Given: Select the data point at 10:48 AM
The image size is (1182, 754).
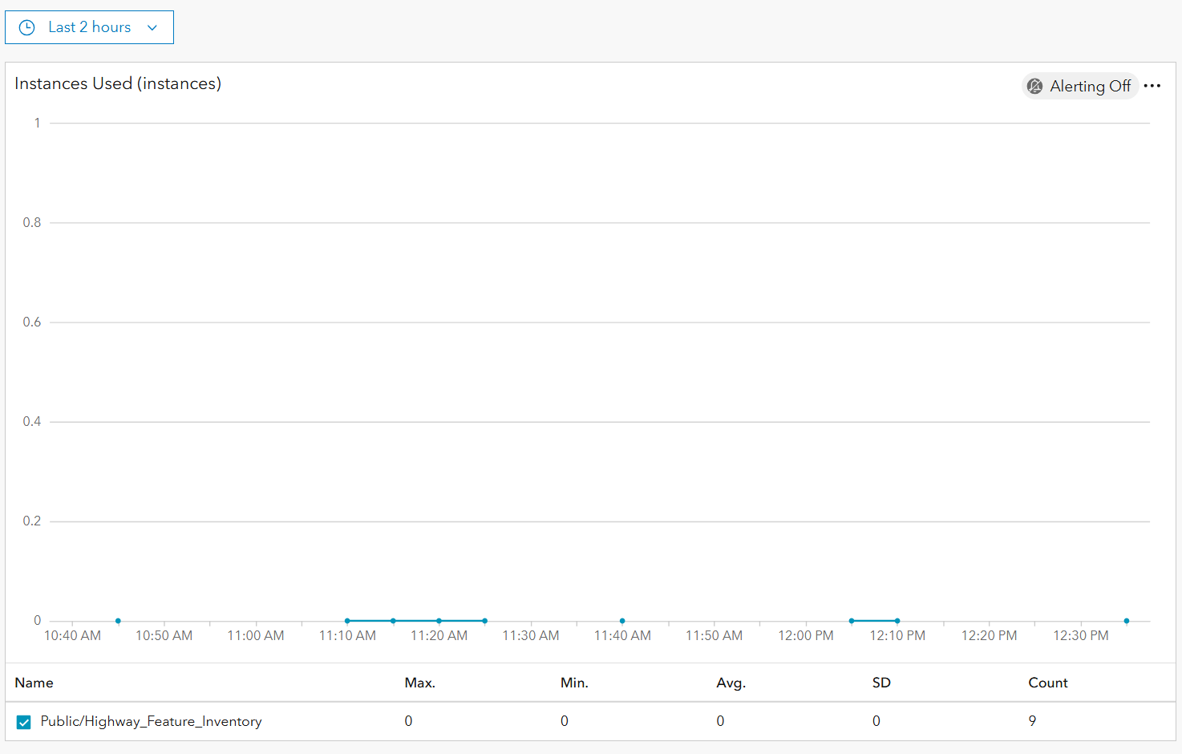Looking at the screenshot, I should coord(118,621).
